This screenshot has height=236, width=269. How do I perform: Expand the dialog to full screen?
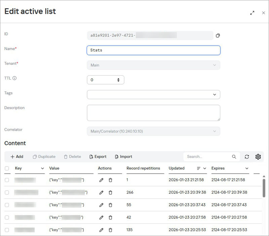coord(252,13)
